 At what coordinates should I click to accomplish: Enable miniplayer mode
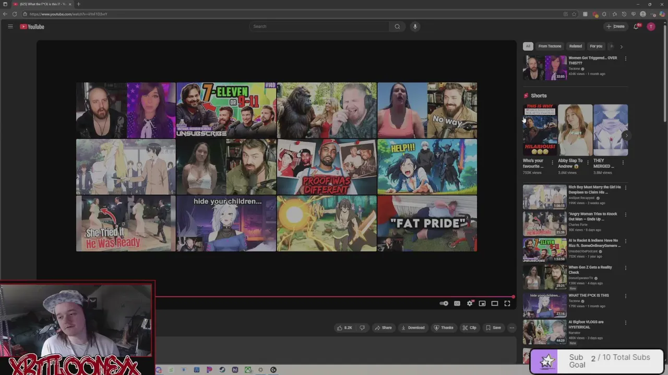pos(482,303)
